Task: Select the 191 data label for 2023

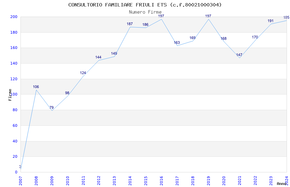Action: coord(271,21)
